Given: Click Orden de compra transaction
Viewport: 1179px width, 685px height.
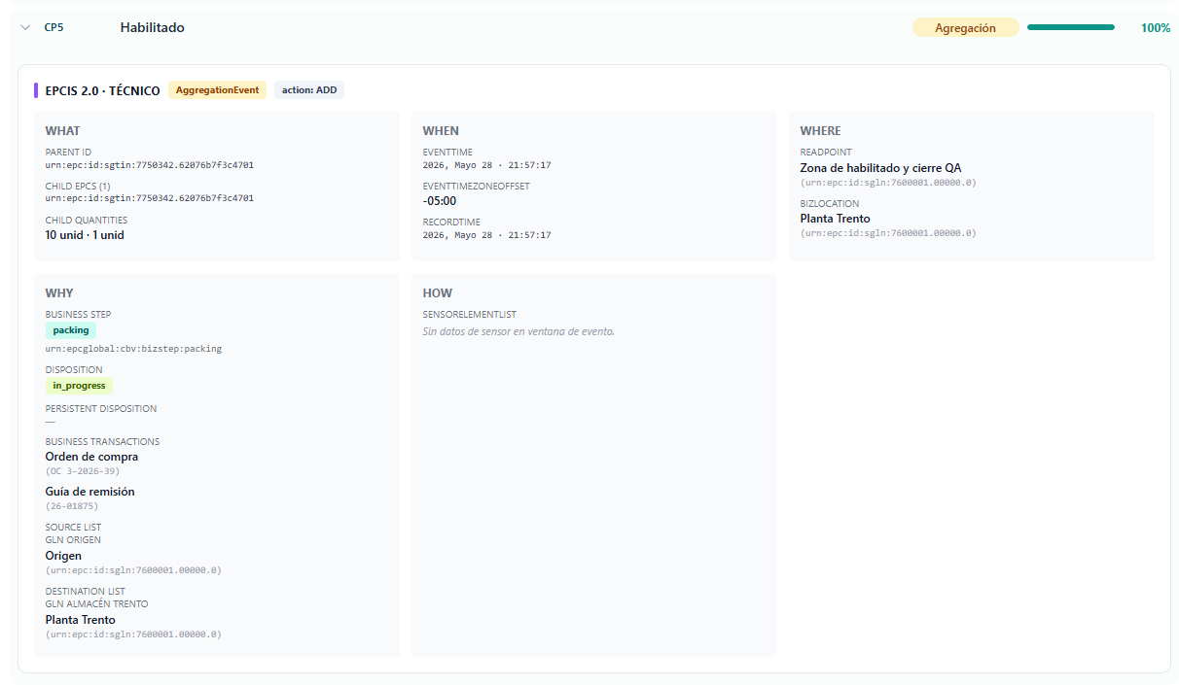Looking at the screenshot, I should [x=91, y=457].
